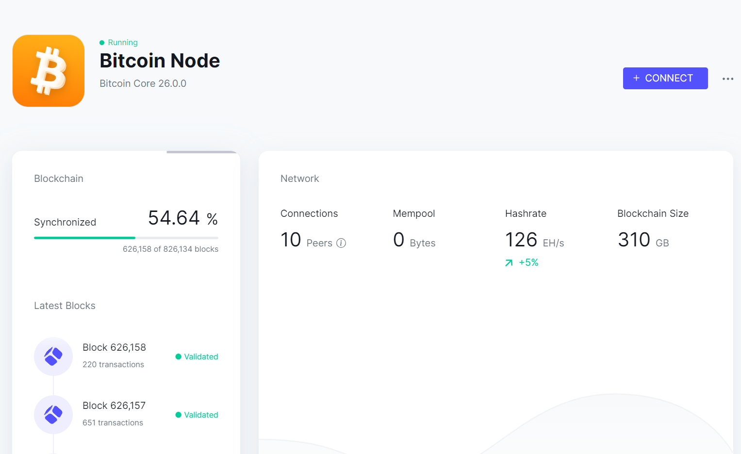Click the Blockchain card heading
Viewport: 741px width, 454px height.
point(59,178)
